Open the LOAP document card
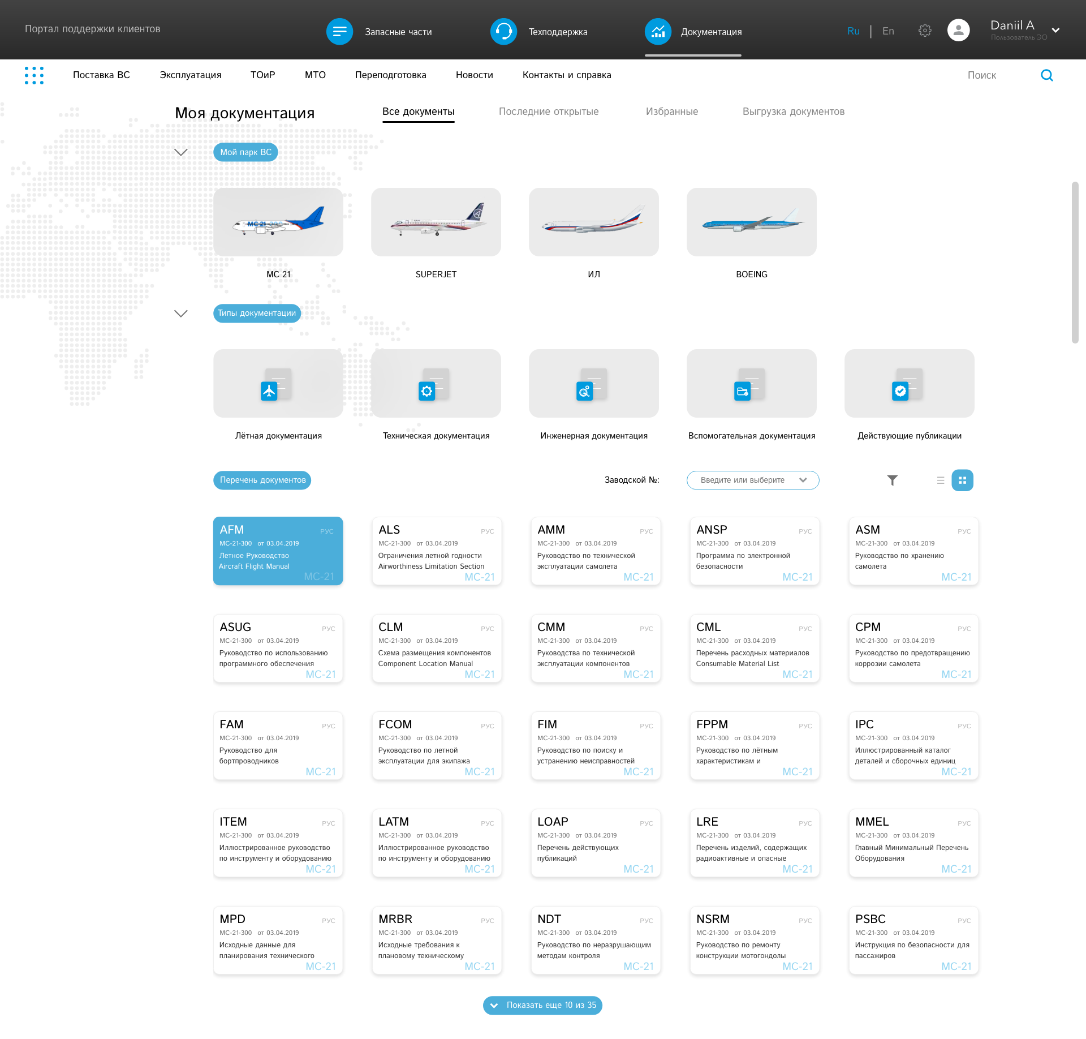This screenshot has height=1039, width=1086. click(x=596, y=843)
